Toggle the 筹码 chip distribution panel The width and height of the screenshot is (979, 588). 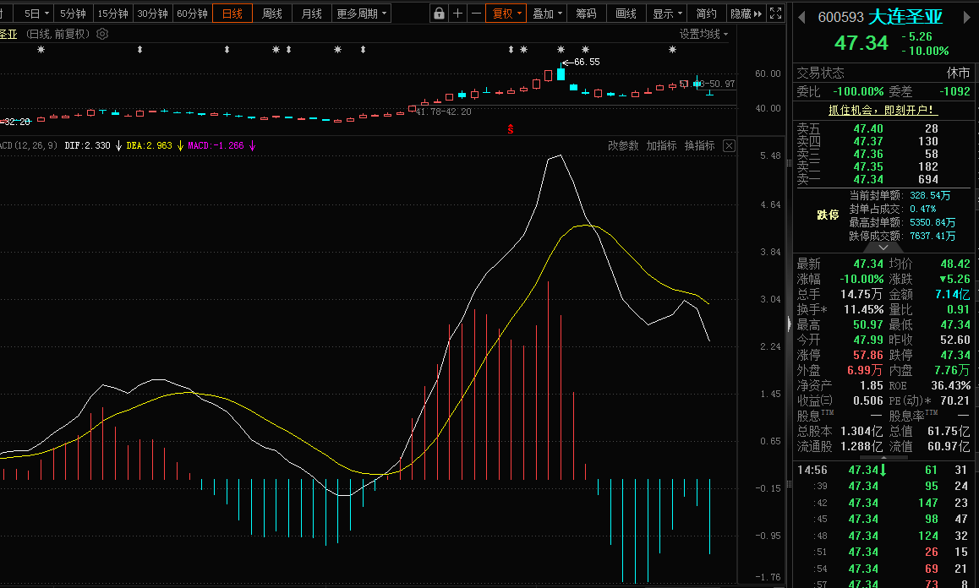point(586,14)
